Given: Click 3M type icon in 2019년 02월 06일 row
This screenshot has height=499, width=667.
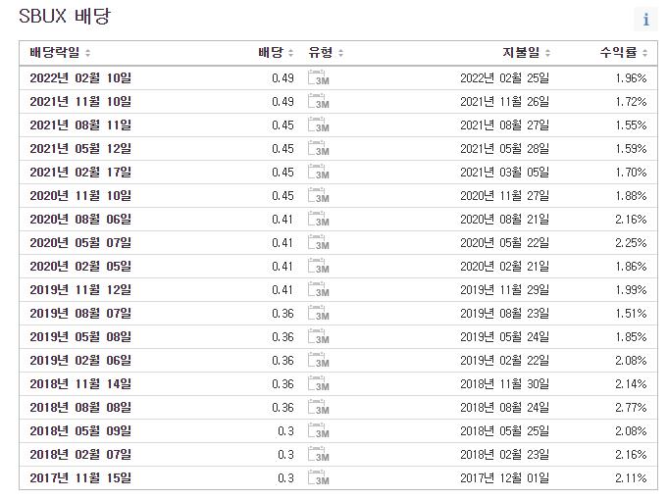Looking at the screenshot, I should click(x=319, y=361).
